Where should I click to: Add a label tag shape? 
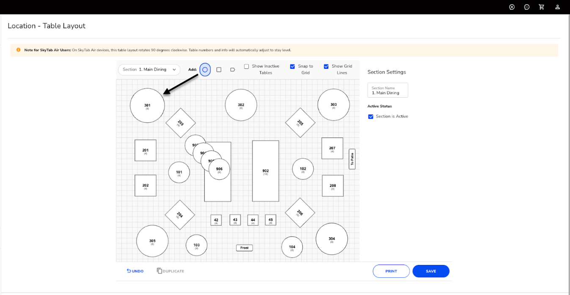[x=232, y=70]
